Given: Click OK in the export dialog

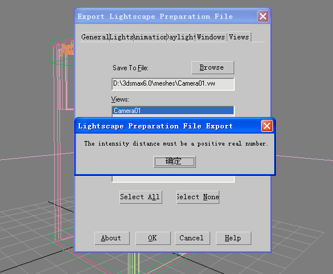Looking at the screenshot, I should pos(153,238).
